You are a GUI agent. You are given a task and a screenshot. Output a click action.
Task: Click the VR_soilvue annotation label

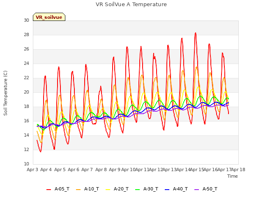pos(49,17)
